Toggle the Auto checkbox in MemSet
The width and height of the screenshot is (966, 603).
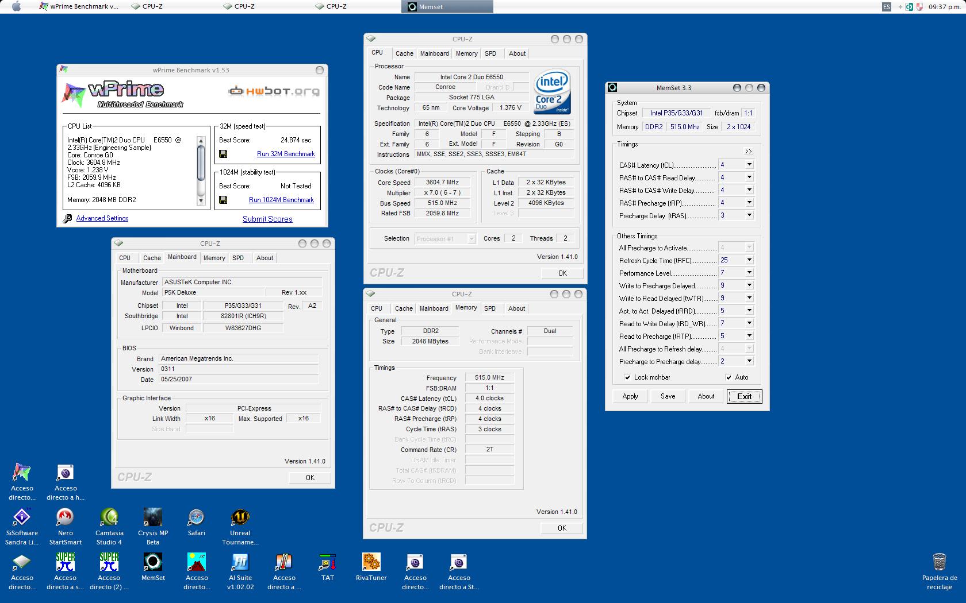pyautogui.click(x=729, y=377)
